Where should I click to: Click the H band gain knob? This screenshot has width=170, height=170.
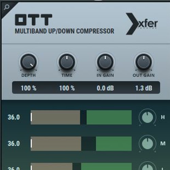point(148,117)
